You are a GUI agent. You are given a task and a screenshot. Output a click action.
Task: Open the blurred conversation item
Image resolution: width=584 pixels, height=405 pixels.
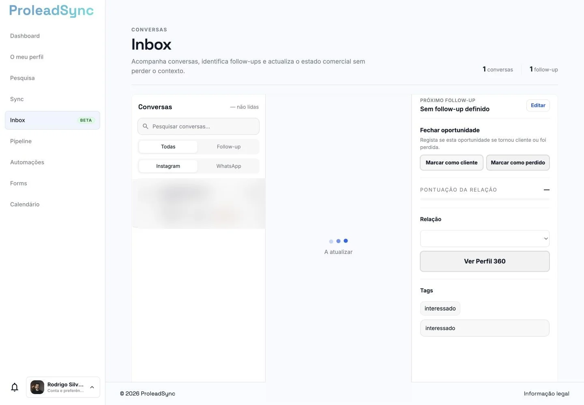[x=198, y=203]
